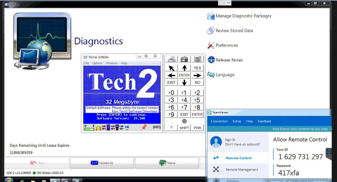Viewport: 337px width, 182px height.
Task: Click the right arrow key on Tech2 keypad
Action: (197, 75)
